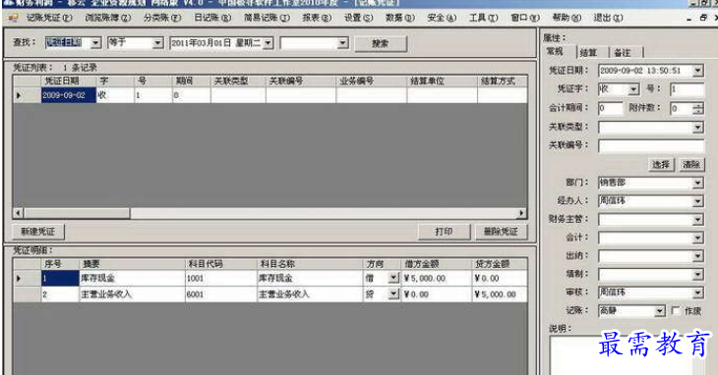Click the 删除凭证 button

[501, 232]
